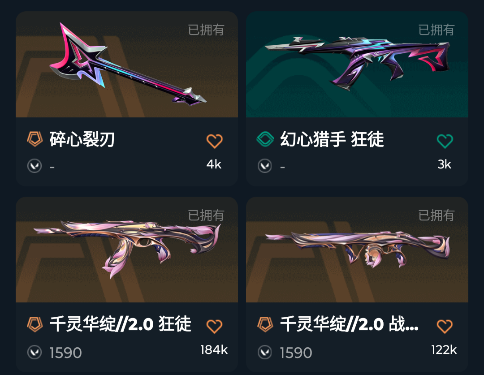Open the truncated 千灵华绽//2.0 战... weapon image
484x375 pixels.
pyautogui.click(x=357, y=250)
